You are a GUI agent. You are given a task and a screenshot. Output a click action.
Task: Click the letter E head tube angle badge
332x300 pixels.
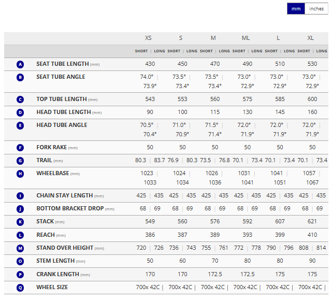pos(20,125)
